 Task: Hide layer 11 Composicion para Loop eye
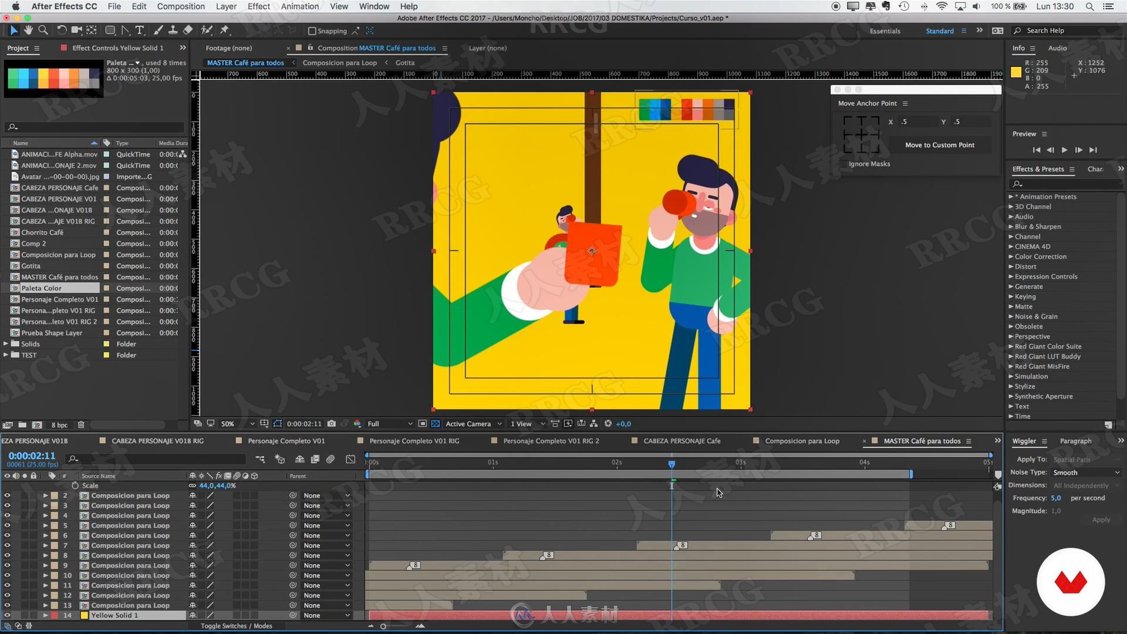pyautogui.click(x=7, y=585)
